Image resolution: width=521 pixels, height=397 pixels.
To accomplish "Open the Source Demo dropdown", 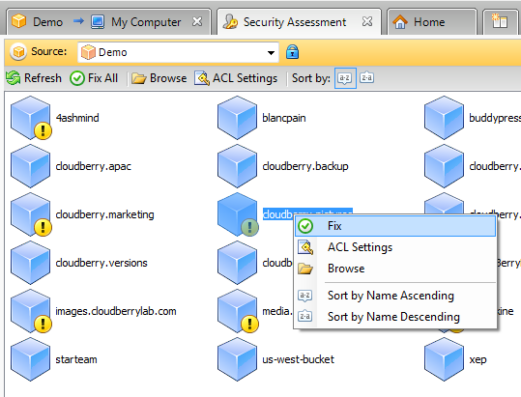I will point(178,52).
